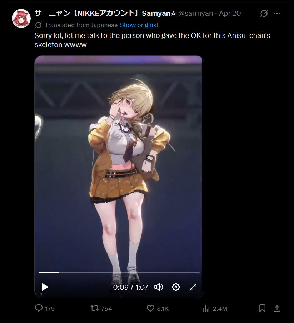Expand the video to fullscreen

click(193, 287)
